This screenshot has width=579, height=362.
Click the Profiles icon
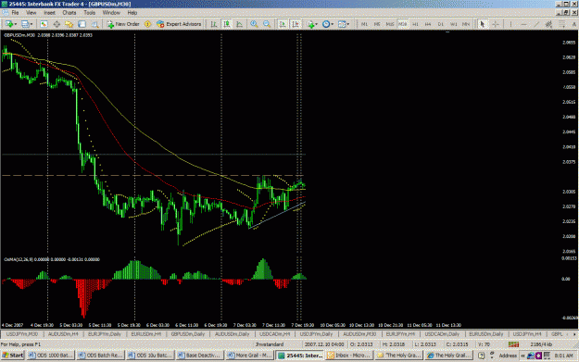point(25,24)
